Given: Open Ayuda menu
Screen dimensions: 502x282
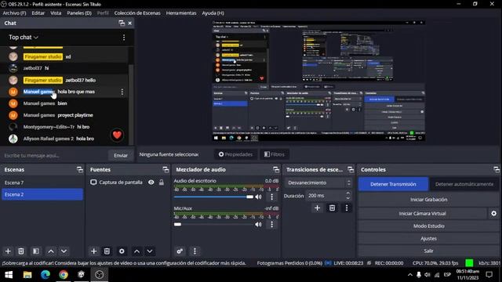Looking at the screenshot, I should coord(213,13).
